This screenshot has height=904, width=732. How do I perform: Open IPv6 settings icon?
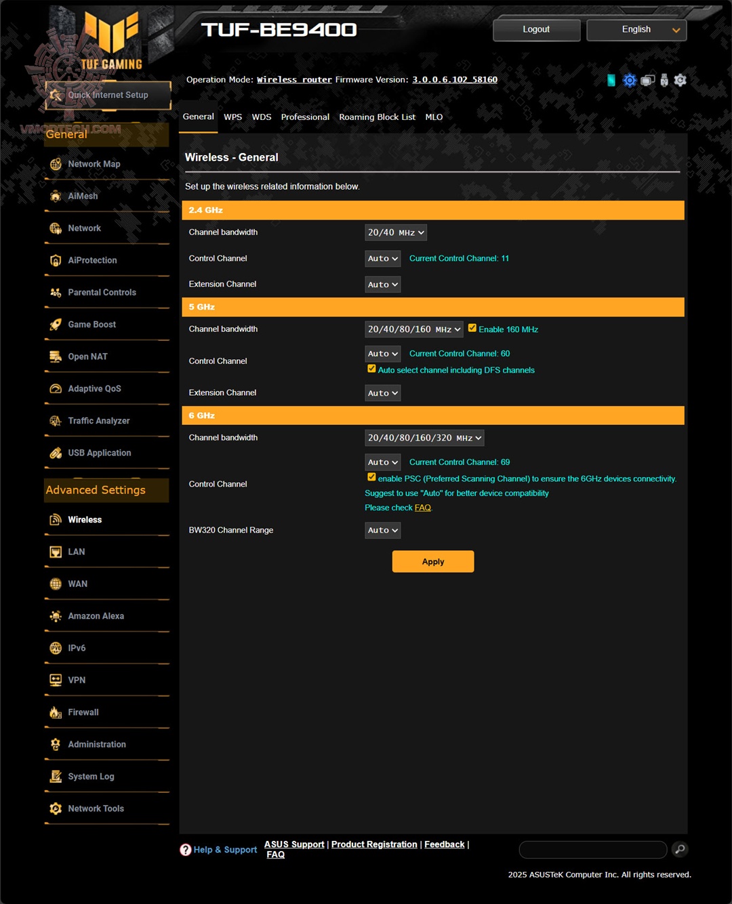click(56, 648)
